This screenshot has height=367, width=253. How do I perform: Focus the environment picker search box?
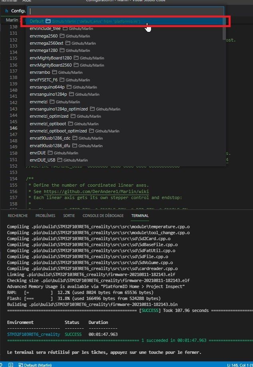126,11
